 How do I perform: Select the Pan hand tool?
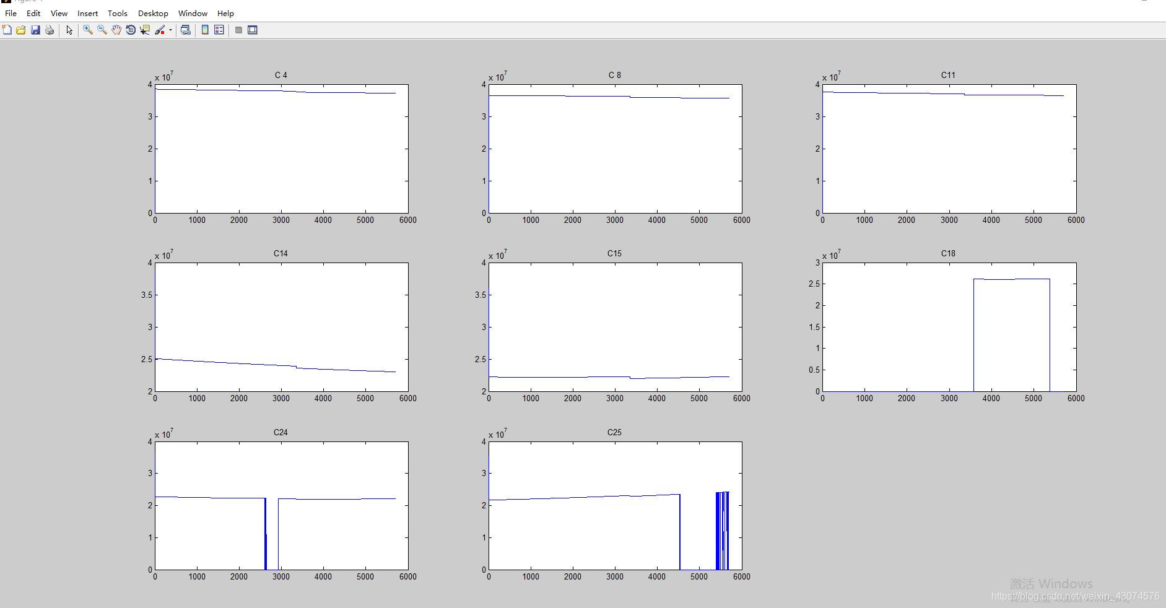(116, 30)
